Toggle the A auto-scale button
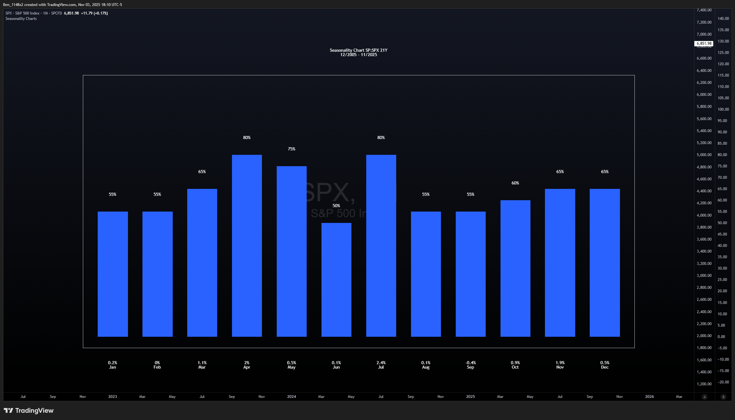Image resolution: width=735 pixels, height=420 pixels. 704,397
